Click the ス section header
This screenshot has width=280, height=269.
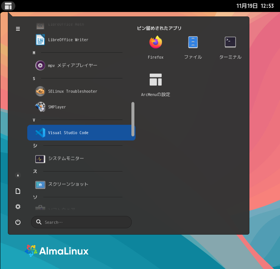click(35, 171)
